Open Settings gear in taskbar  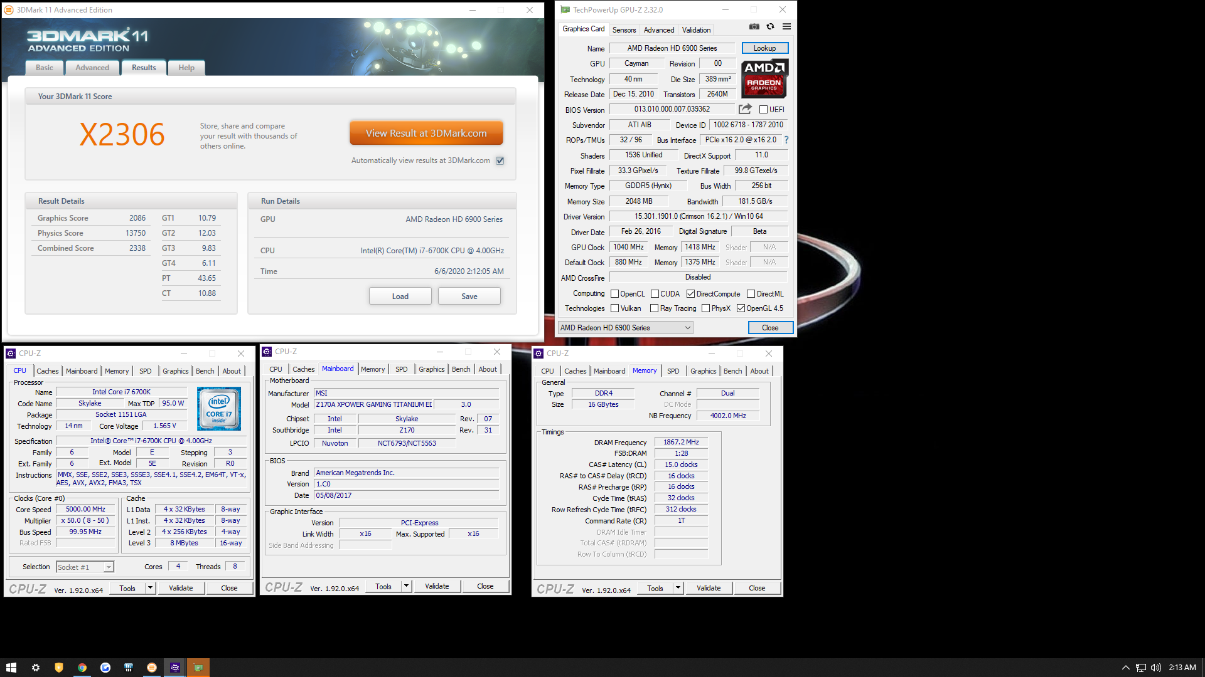coord(36,668)
